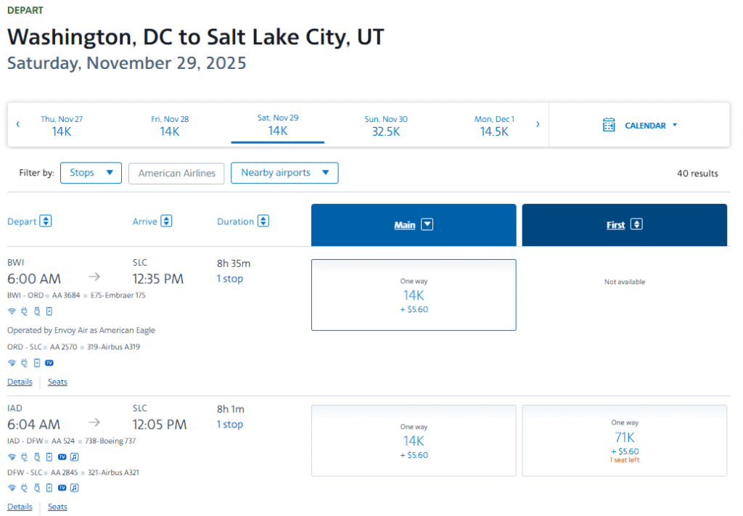Click the music icon for IAD - DFW segment
Image resolution: width=743 pixels, height=516 pixels.
tap(74, 457)
